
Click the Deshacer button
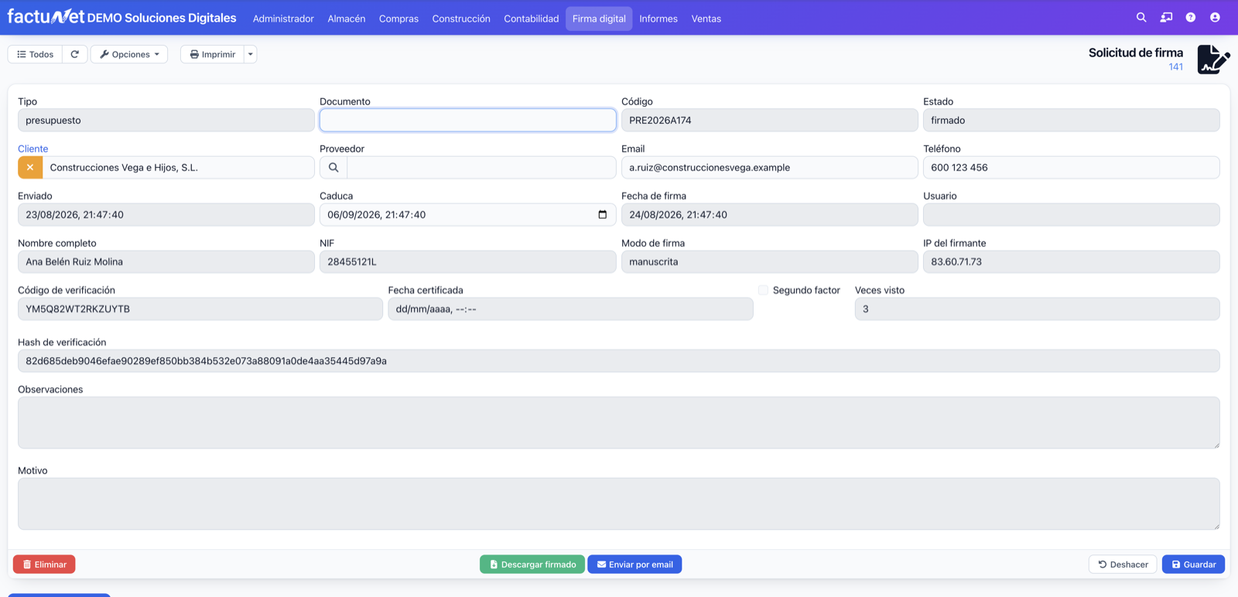(1123, 565)
